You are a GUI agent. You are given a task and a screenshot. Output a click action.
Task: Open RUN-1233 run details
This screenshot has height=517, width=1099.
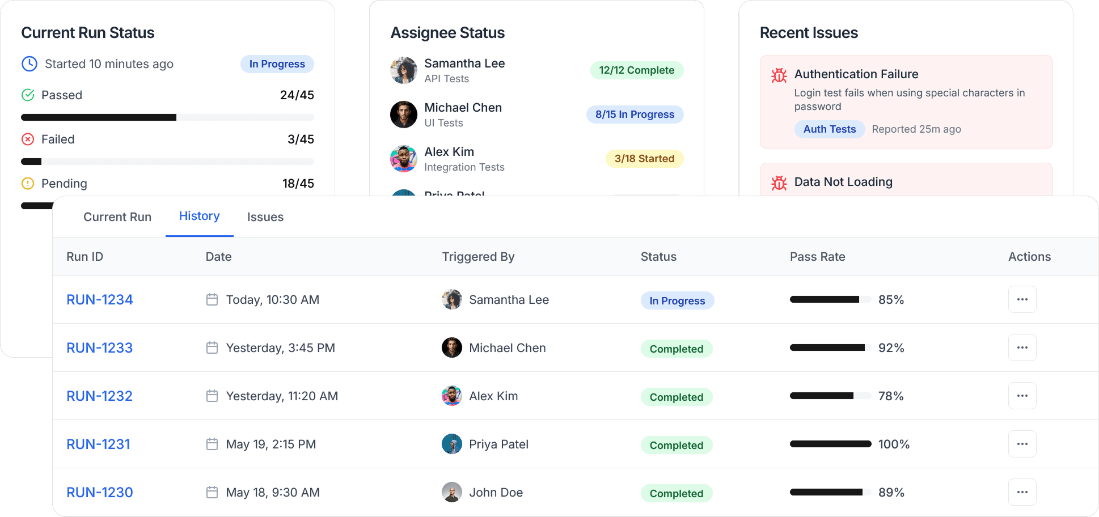point(99,348)
